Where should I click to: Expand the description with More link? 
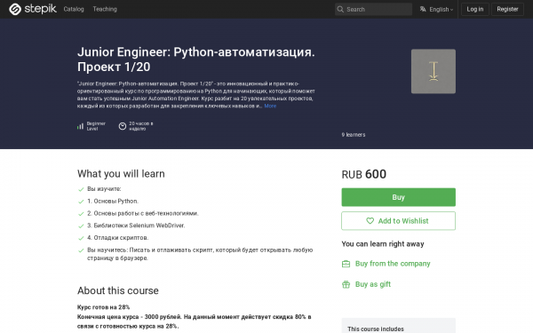pos(270,106)
